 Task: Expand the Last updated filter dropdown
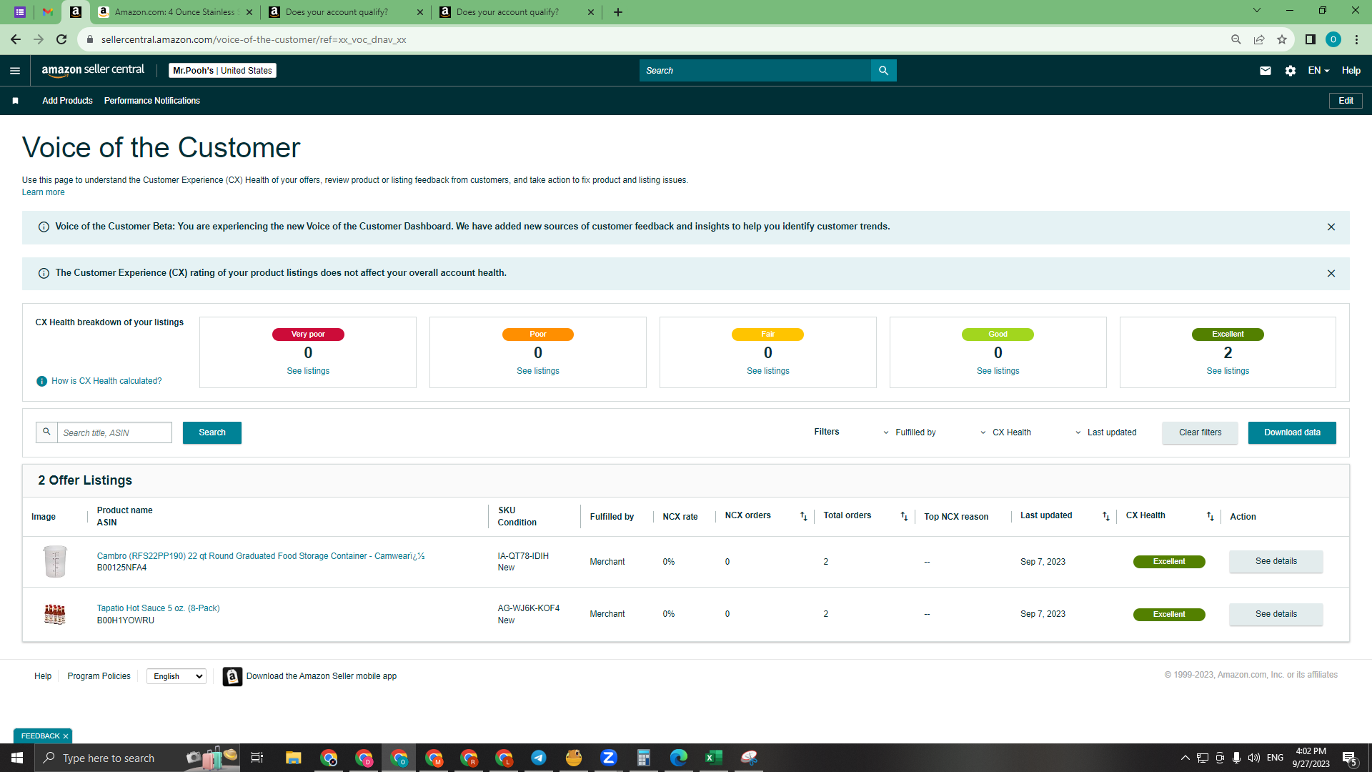pos(1105,432)
